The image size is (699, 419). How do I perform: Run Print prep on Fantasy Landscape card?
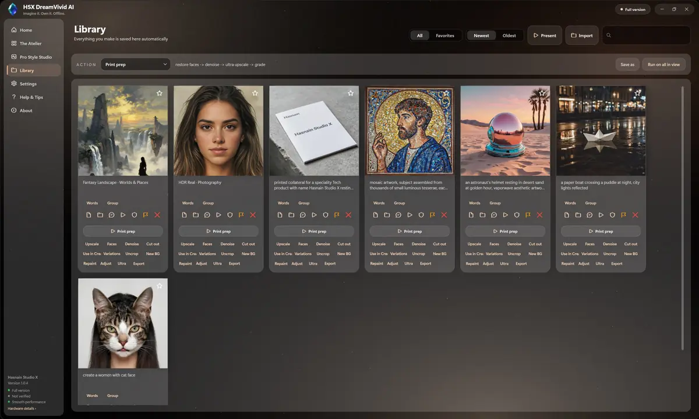coord(123,231)
